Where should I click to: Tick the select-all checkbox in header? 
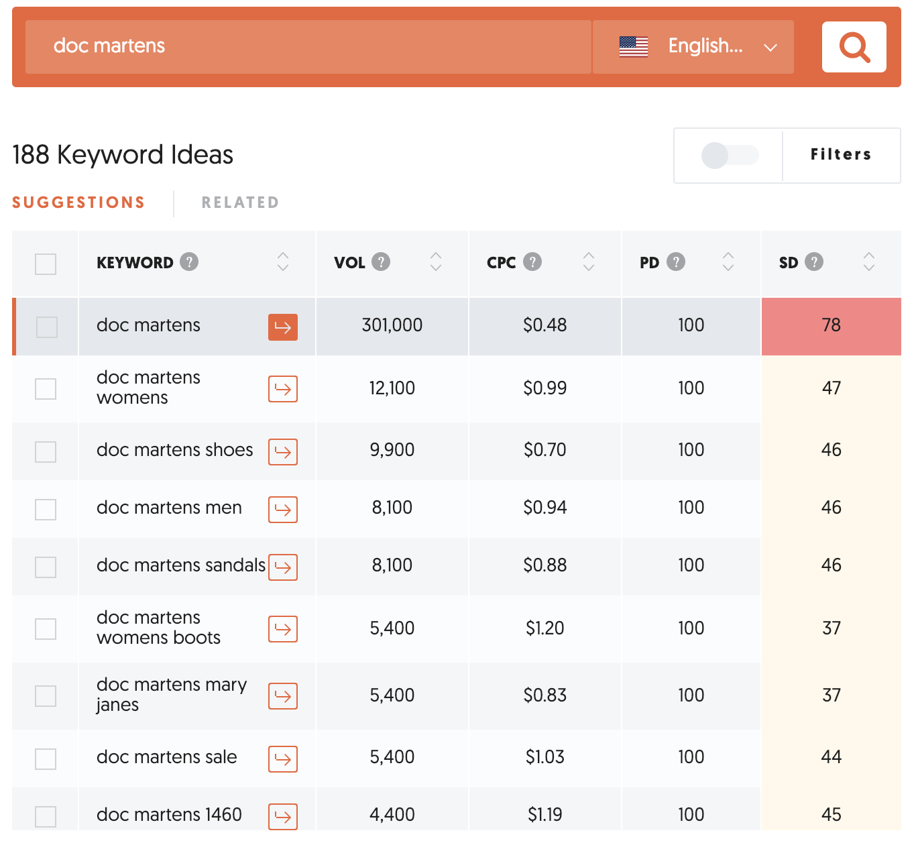point(46,264)
